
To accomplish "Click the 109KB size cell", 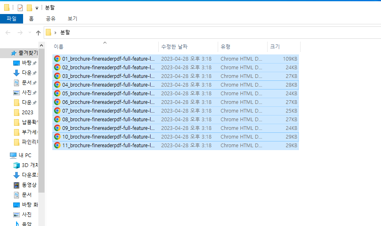I will pos(290,59).
